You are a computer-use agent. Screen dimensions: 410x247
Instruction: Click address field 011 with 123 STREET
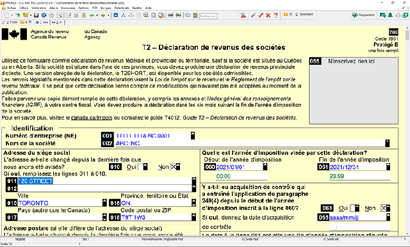tap(105, 181)
